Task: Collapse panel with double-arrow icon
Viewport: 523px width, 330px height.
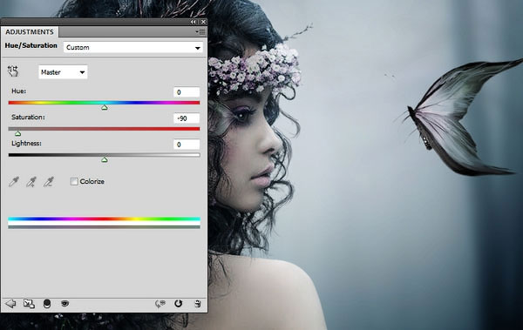Action: click(194, 22)
